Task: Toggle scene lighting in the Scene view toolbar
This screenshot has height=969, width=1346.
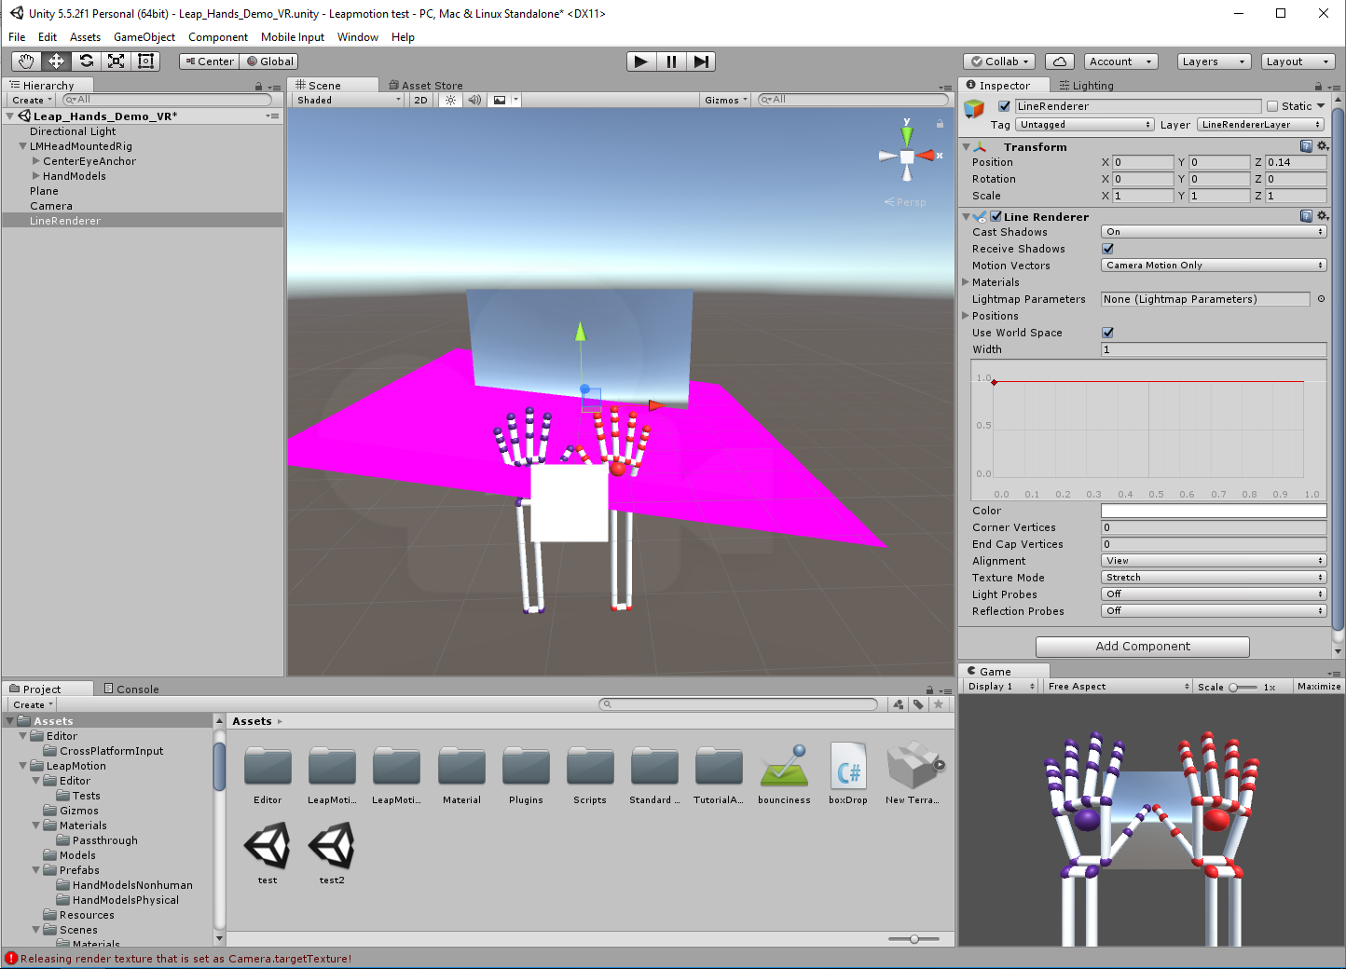Action: [x=450, y=100]
